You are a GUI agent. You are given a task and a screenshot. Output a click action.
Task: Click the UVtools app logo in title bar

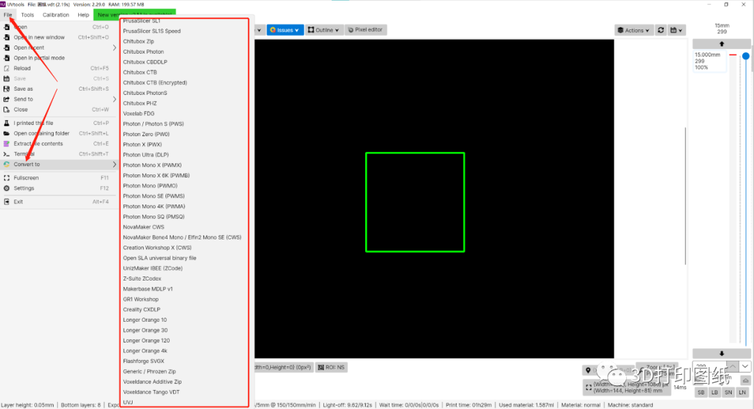point(3,4)
